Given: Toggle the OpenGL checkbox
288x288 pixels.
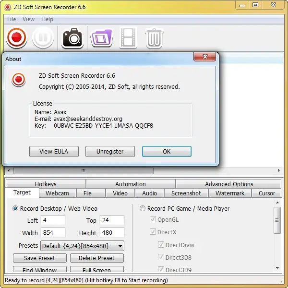Looking at the screenshot, I should tap(153, 219).
